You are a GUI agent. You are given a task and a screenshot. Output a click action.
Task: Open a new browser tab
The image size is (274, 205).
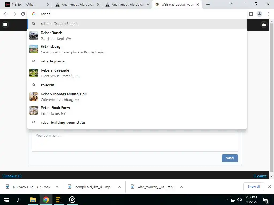(x=208, y=5)
